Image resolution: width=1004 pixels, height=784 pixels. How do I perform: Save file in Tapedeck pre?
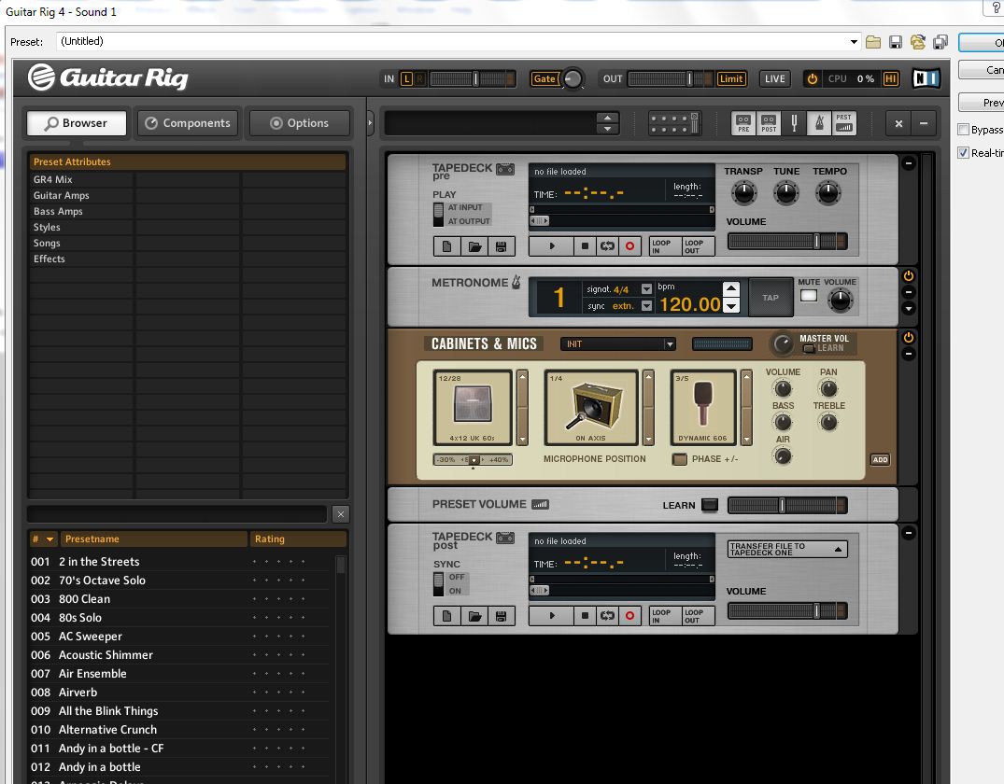coord(502,246)
